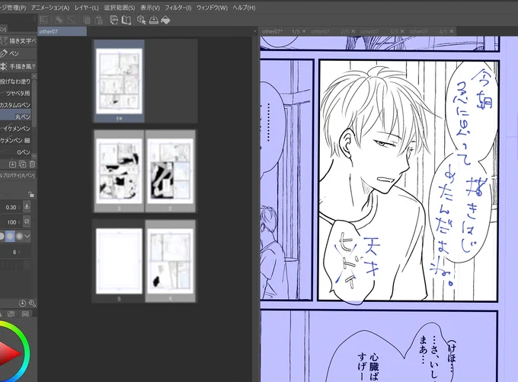Screen dimensions: 518x382
Task: Choose the イケメンペン 細 sub tool
Action: pyautogui.click(x=15, y=141)
